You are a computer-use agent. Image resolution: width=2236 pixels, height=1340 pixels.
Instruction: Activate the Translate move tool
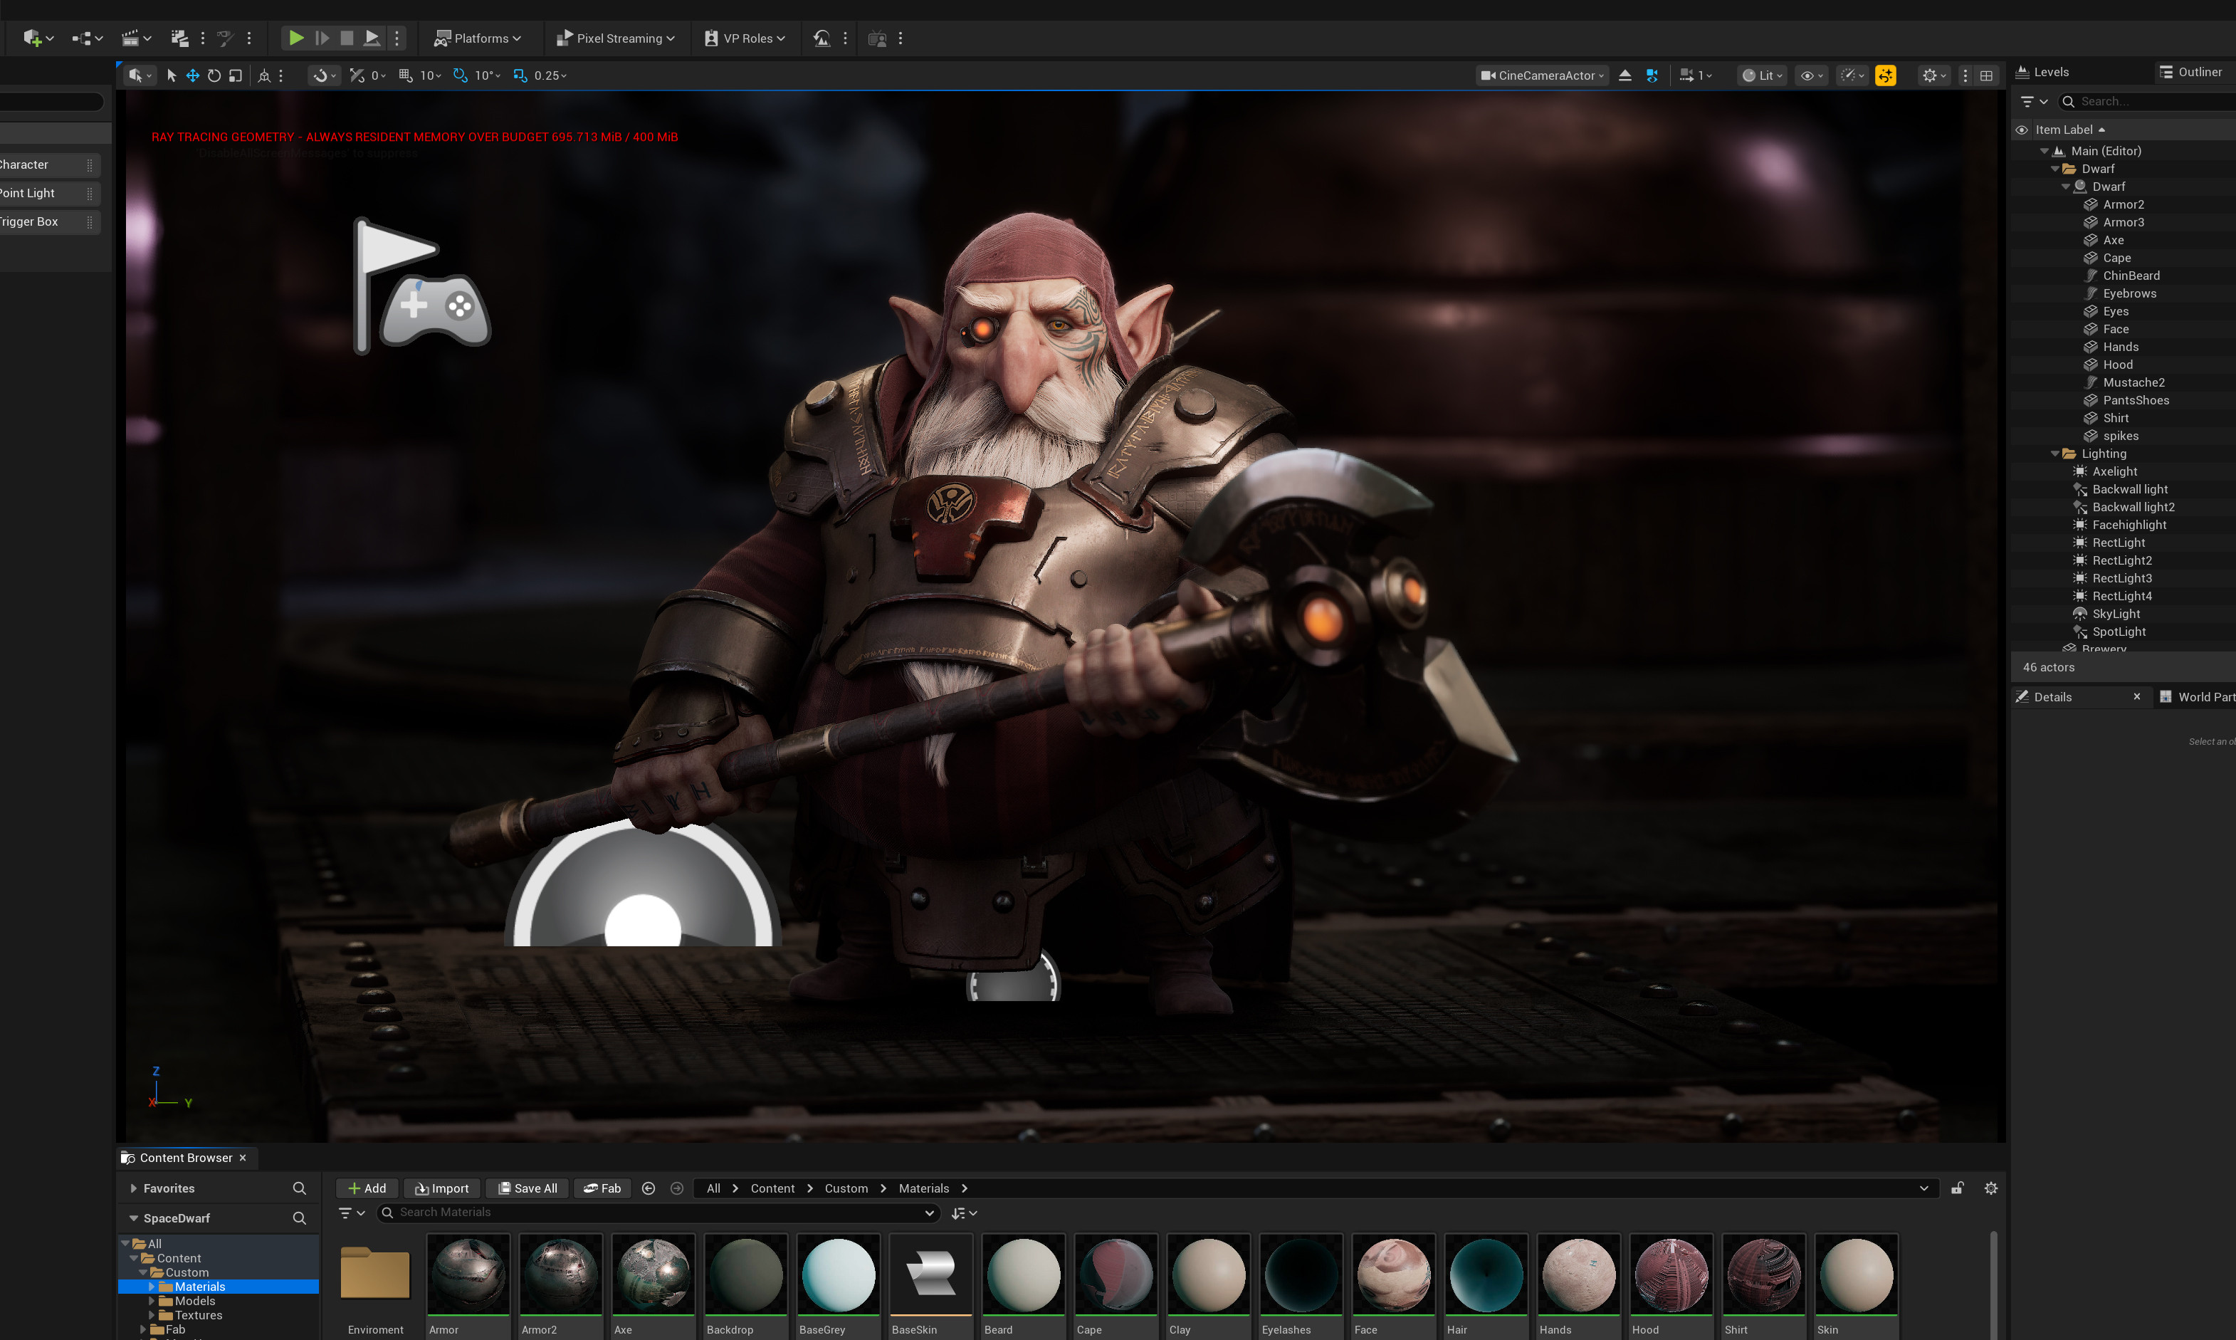tap(192, 76)
